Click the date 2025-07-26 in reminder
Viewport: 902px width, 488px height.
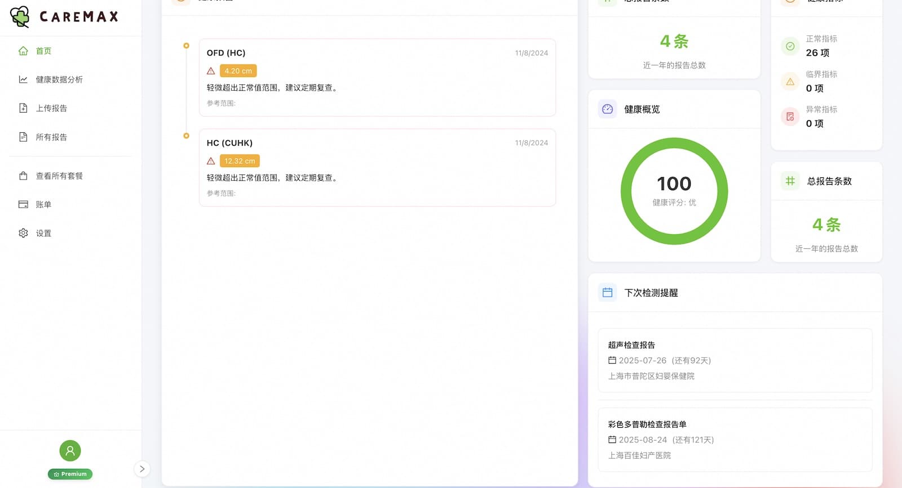(x=642, y=360)
